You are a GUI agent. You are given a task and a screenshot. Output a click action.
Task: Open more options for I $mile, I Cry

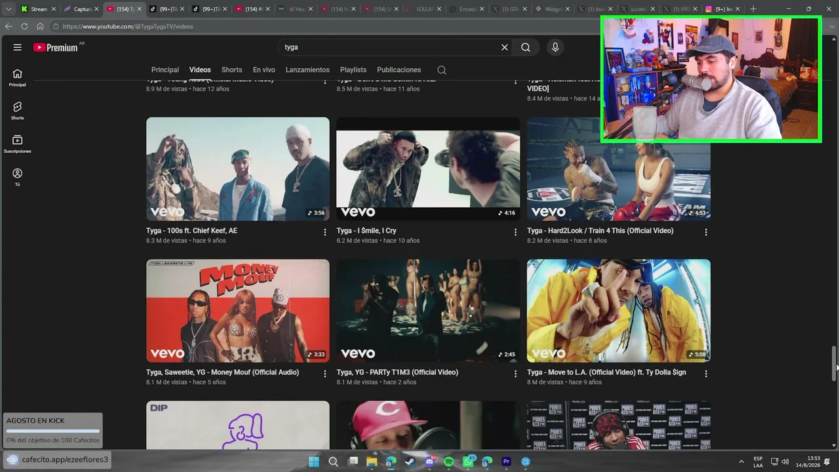point(515,232)
